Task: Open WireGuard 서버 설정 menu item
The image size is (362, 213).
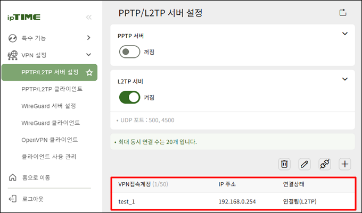Action: coord(49,106)
